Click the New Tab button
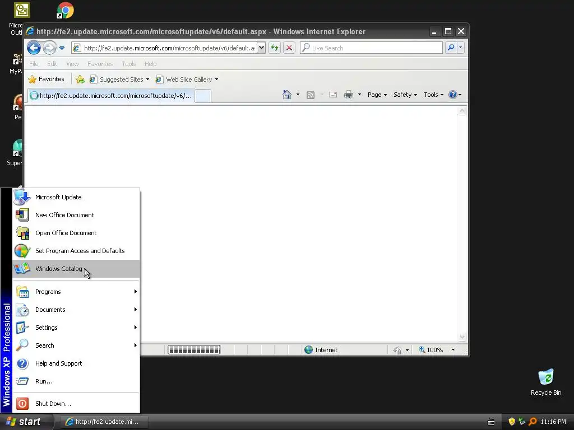The width and height of the screenshot is (574, 430). coord(203,96)
